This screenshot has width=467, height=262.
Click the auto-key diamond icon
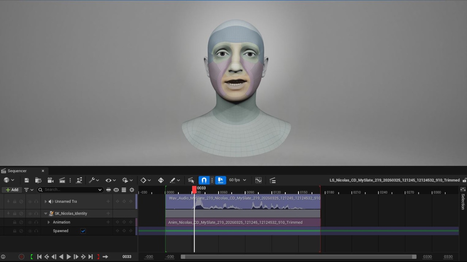point(161,180)
